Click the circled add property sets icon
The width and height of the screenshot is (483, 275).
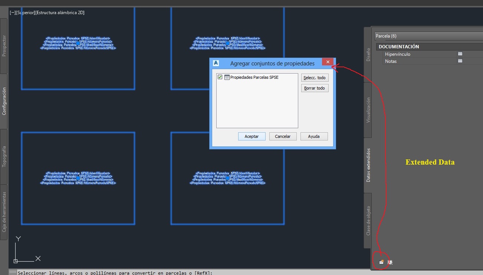click(381, 262)
